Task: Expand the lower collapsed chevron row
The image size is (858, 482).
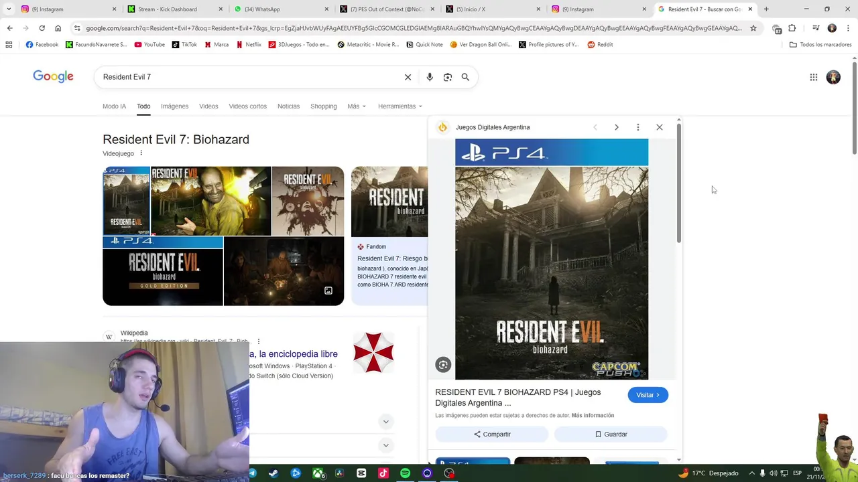Action: coord(385,445)
